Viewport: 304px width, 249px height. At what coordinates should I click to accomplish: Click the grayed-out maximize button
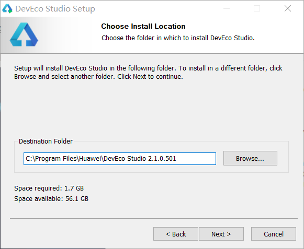tap(257, 8)
